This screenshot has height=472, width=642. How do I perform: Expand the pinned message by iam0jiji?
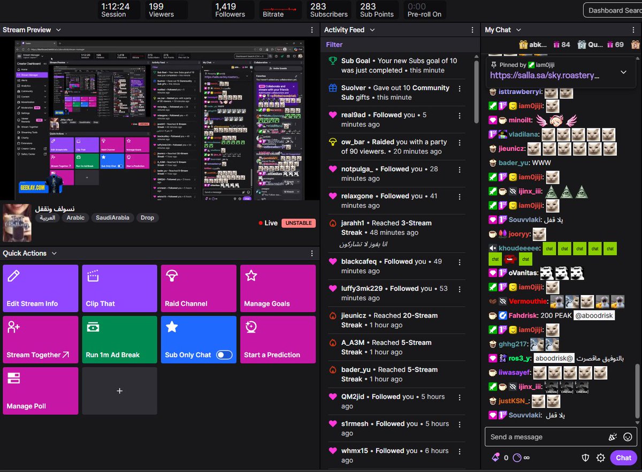623,72
